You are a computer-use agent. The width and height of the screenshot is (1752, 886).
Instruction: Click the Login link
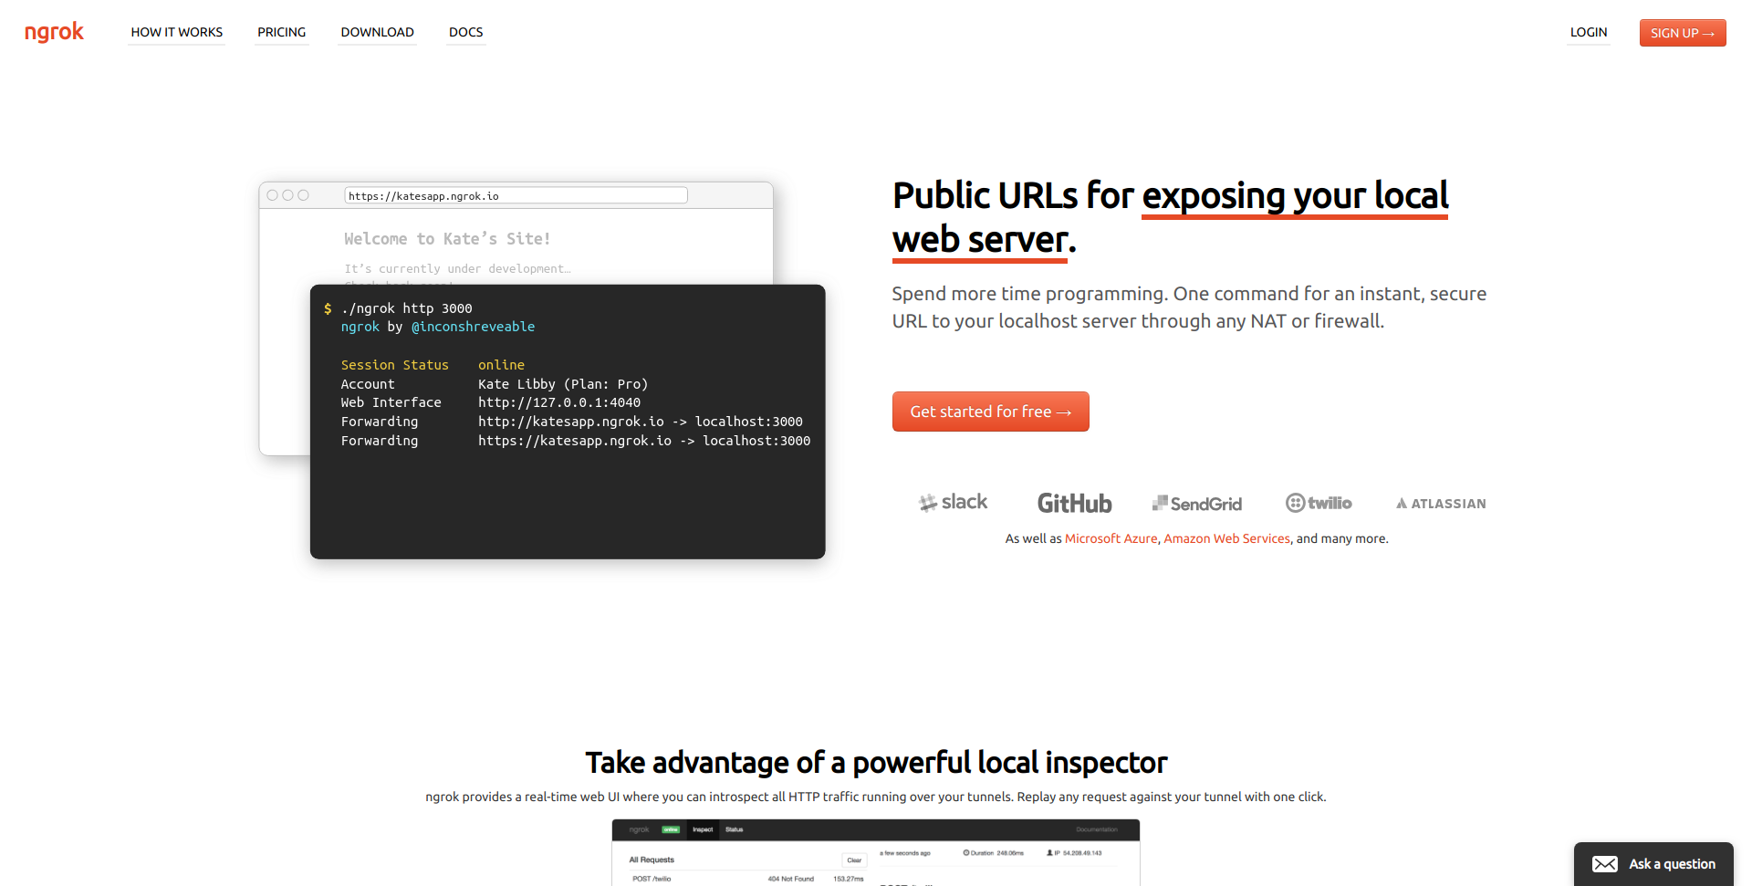coord(1589,32)
